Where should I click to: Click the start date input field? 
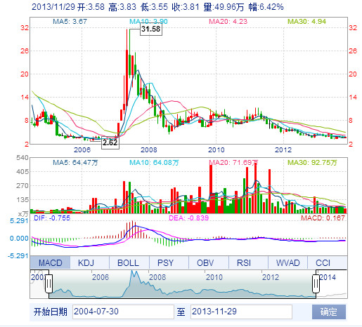[123, 312]
